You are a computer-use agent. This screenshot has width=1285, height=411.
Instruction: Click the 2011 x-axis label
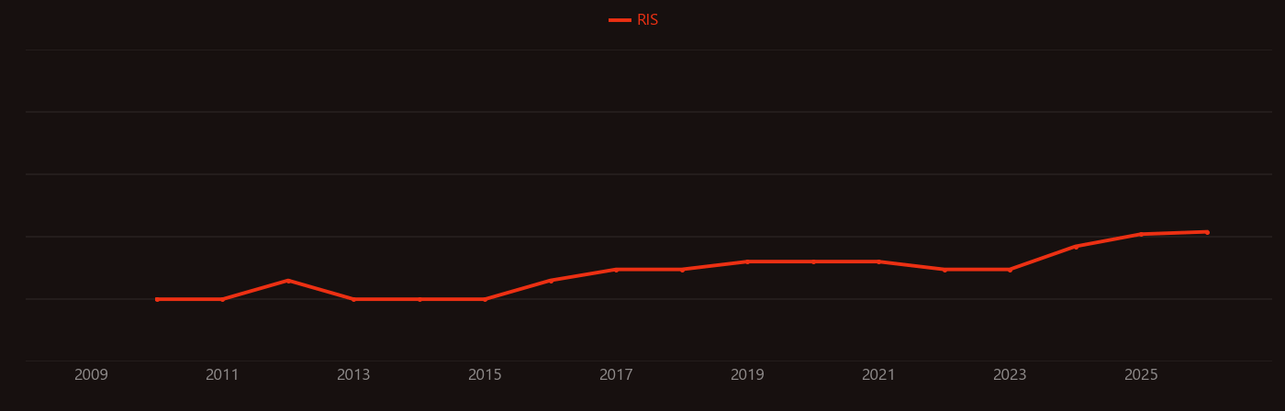pos(222,375)
